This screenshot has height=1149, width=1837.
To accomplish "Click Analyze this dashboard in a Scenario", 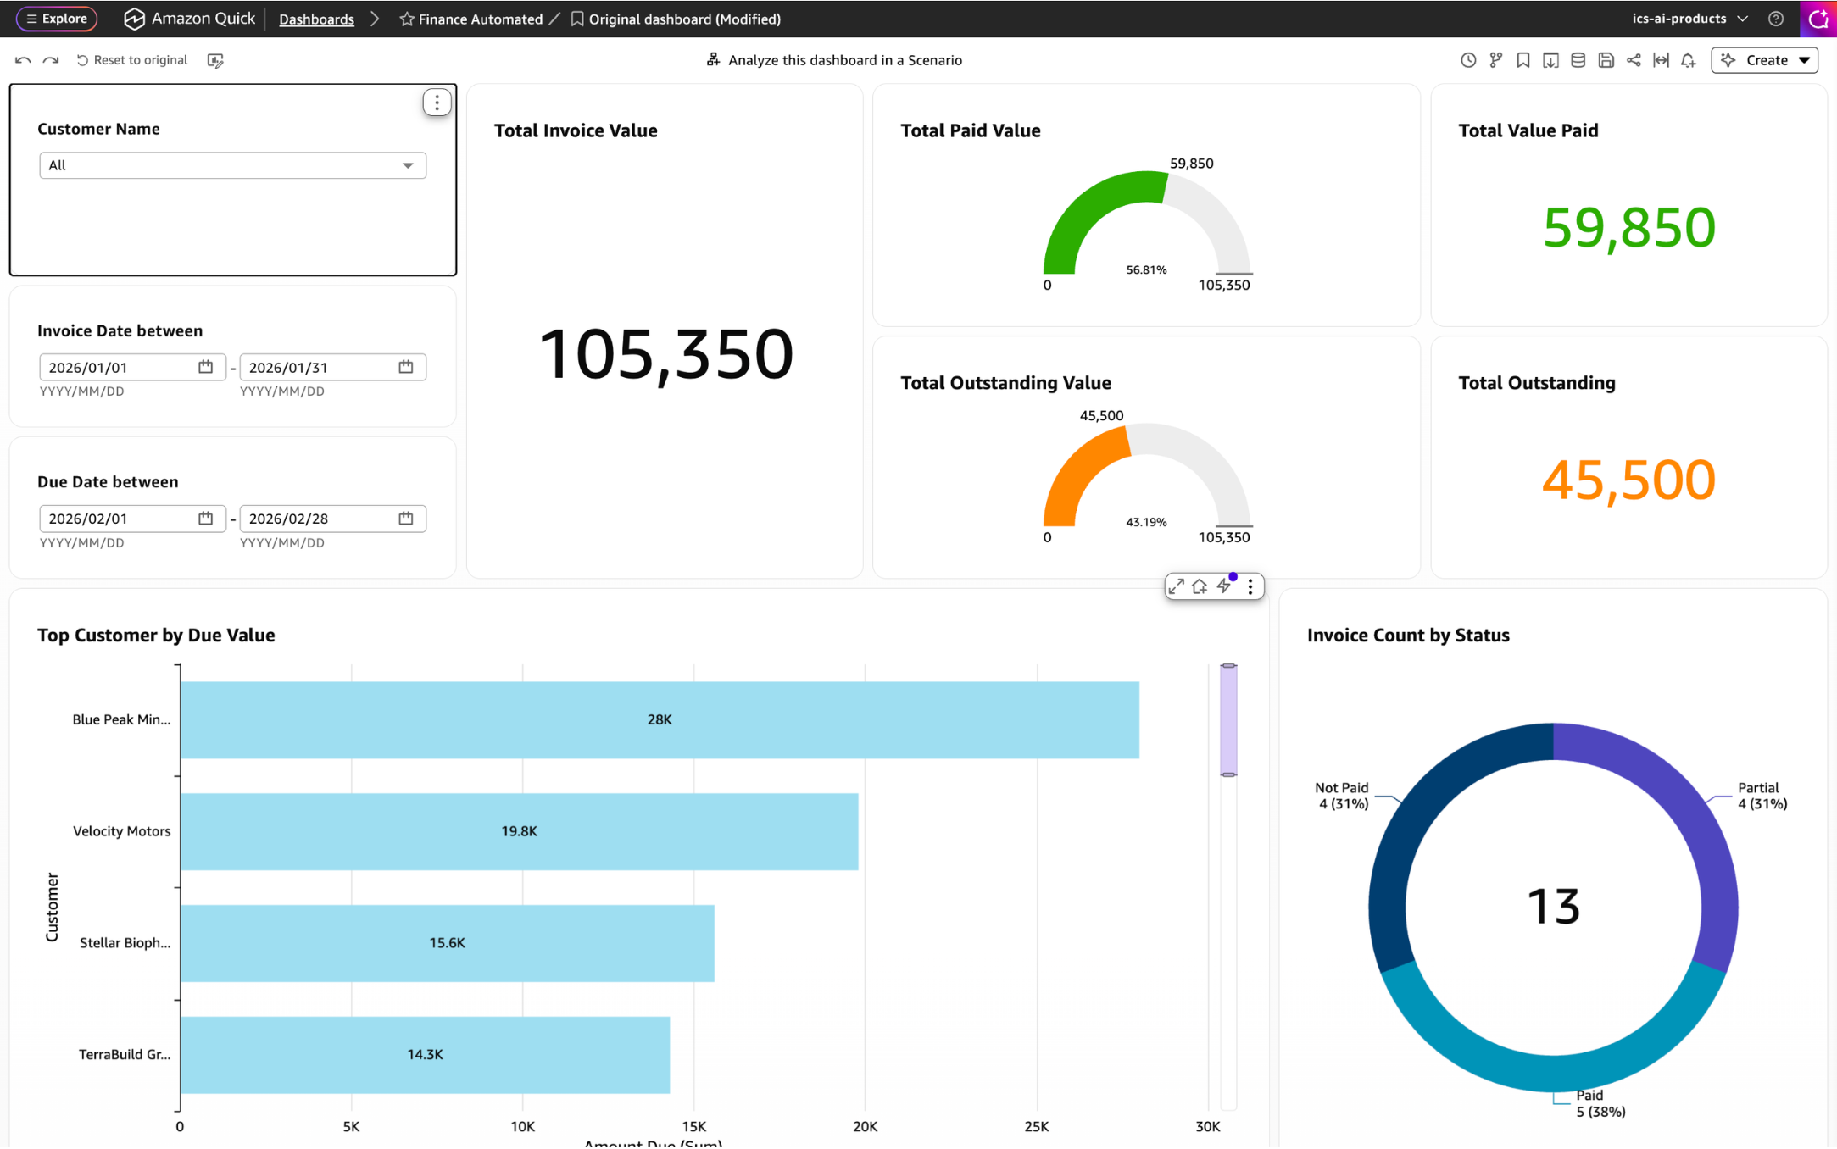I will click(834, 60).
